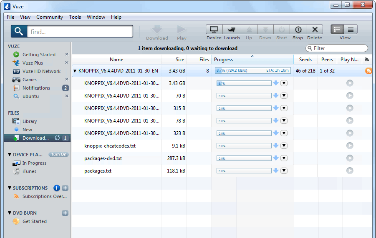Open the View menu

[x=25, y=17]
